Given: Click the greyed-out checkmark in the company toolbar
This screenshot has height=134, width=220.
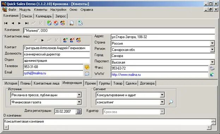Looking at the screenshot, I should click(x=34, y=23).
